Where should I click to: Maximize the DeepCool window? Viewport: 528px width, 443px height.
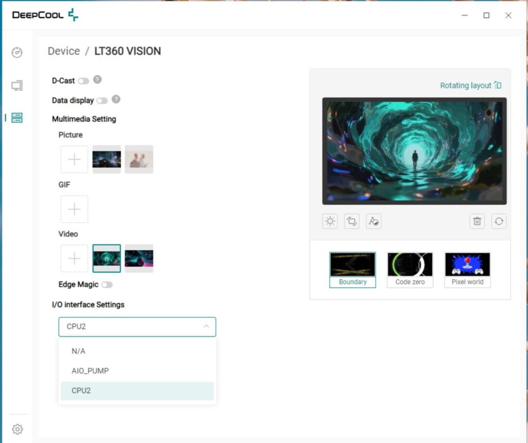pyautogui.click(x=486, y=15)
